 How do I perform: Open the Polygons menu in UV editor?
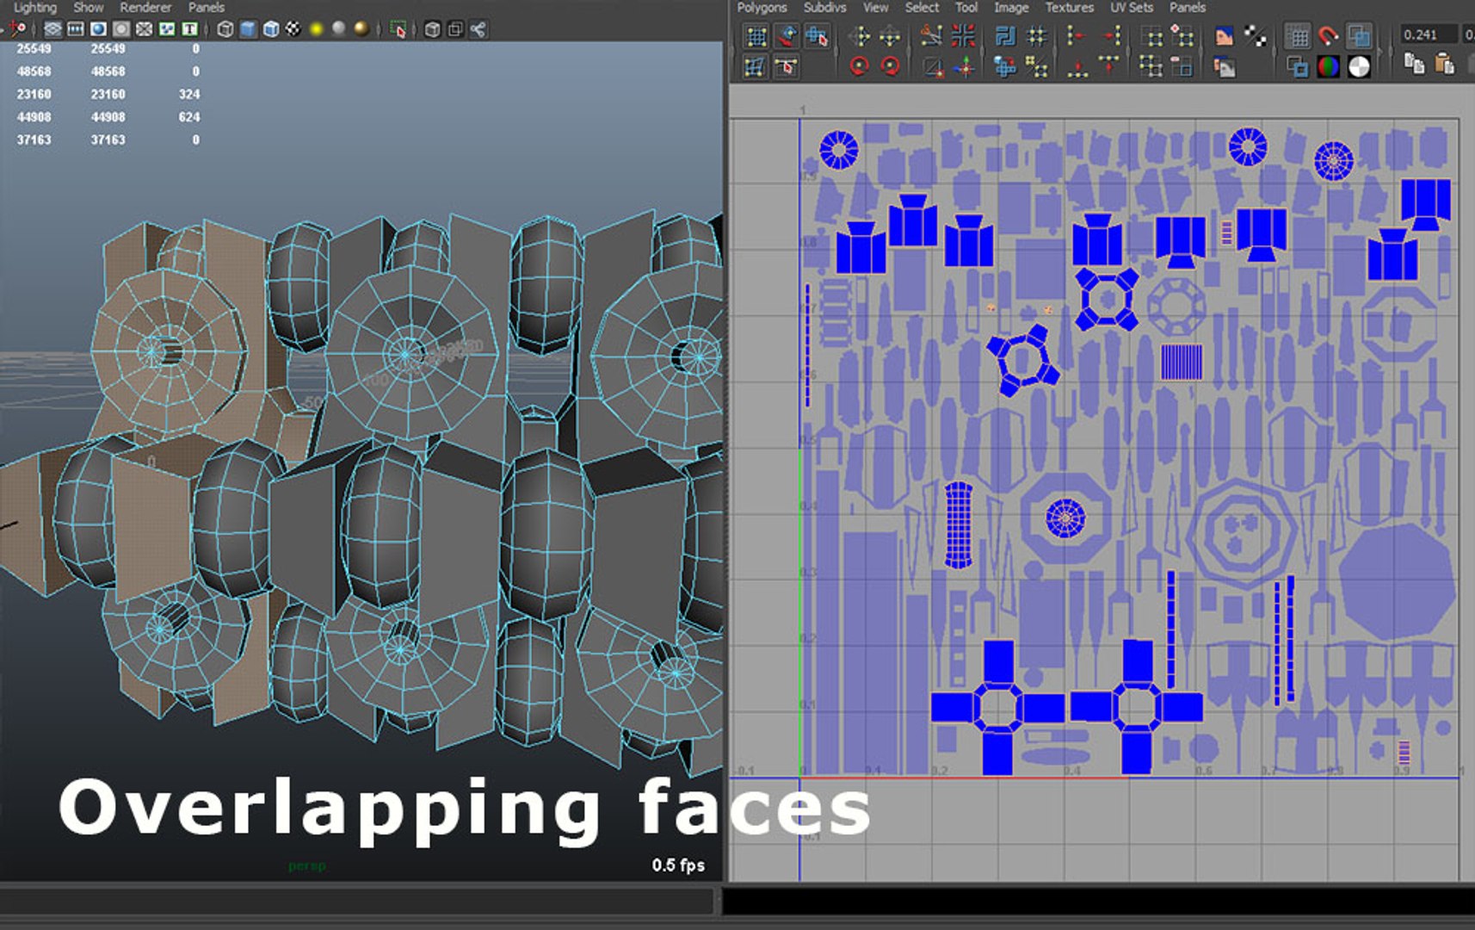762,8
